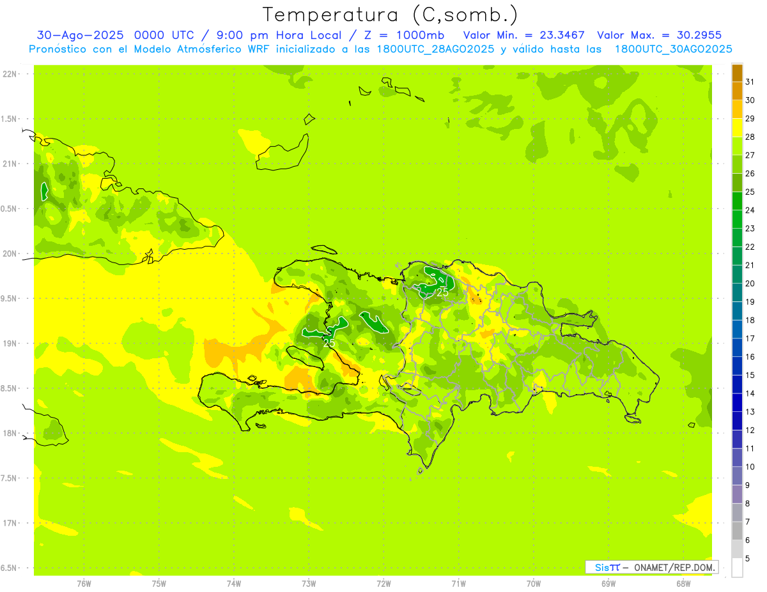Click the '23' colorbar scale label
The width and height of the screenshot is (767, 592).
tap(750, 229)
